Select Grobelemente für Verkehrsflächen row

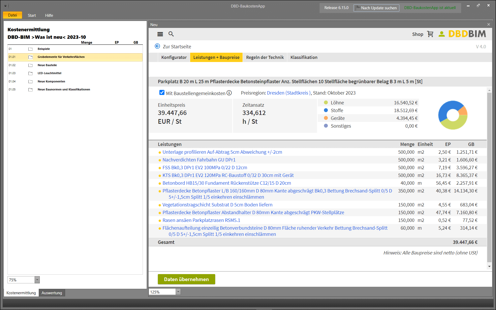pos(75,57)
